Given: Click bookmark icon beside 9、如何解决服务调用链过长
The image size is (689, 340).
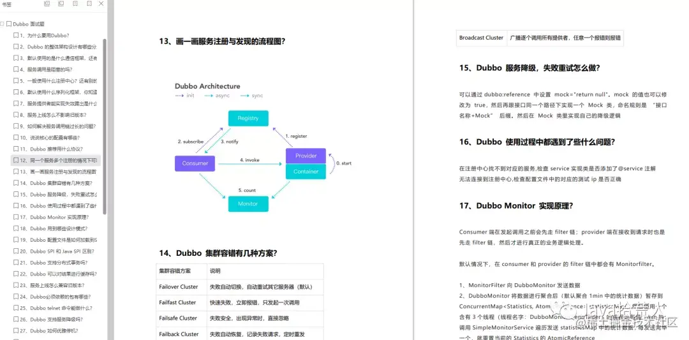Looking at the screenshot, I should point(16,126).
